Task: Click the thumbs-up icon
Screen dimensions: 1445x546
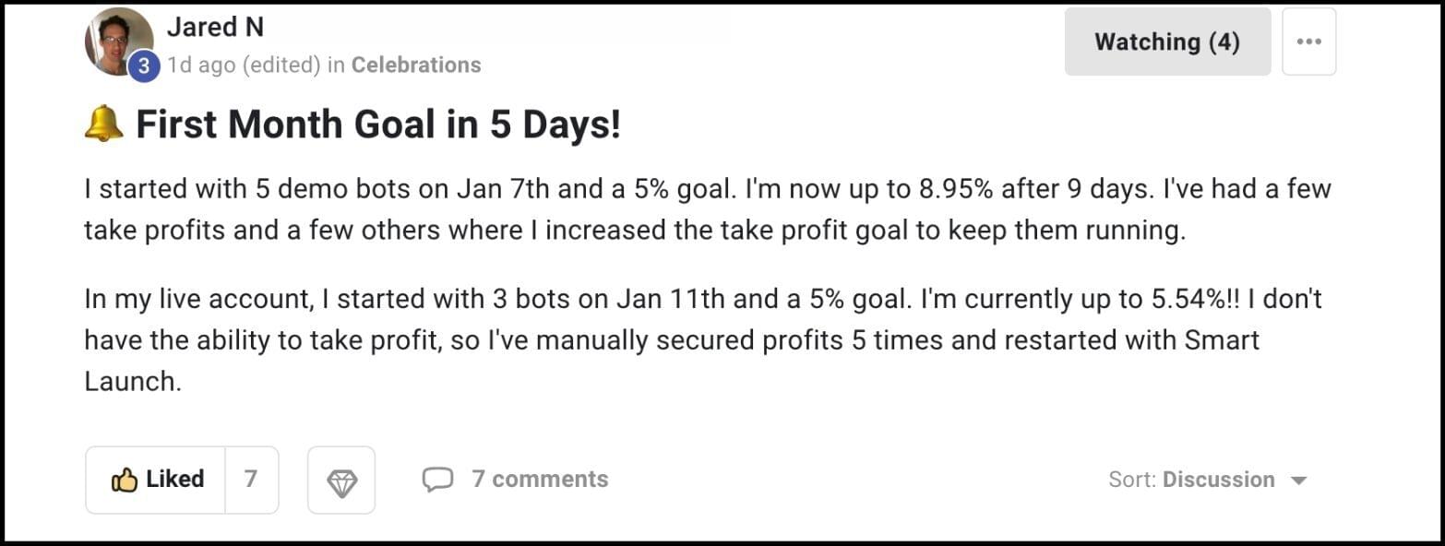Action: pyautogui.click(x=124, y=480)
